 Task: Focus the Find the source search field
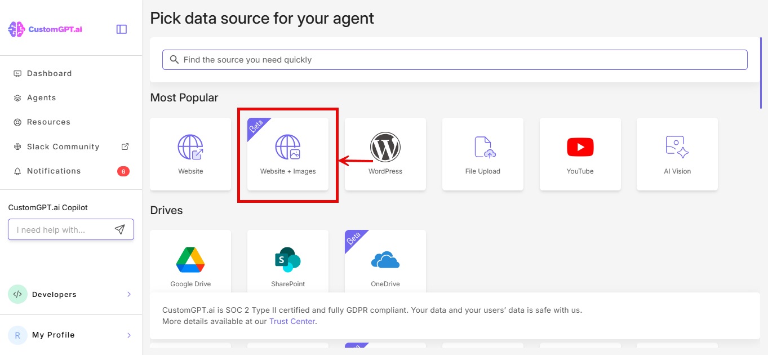[x=455, y=60]
